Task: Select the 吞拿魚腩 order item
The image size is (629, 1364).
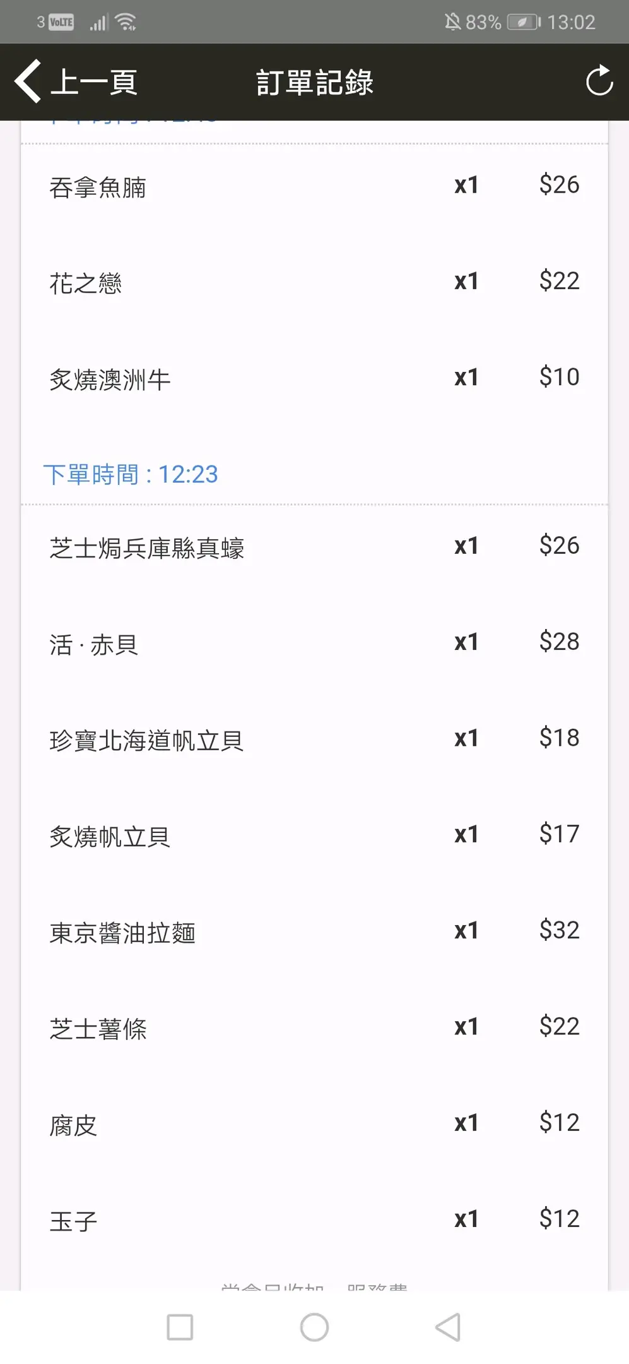Action: (98, 188)
